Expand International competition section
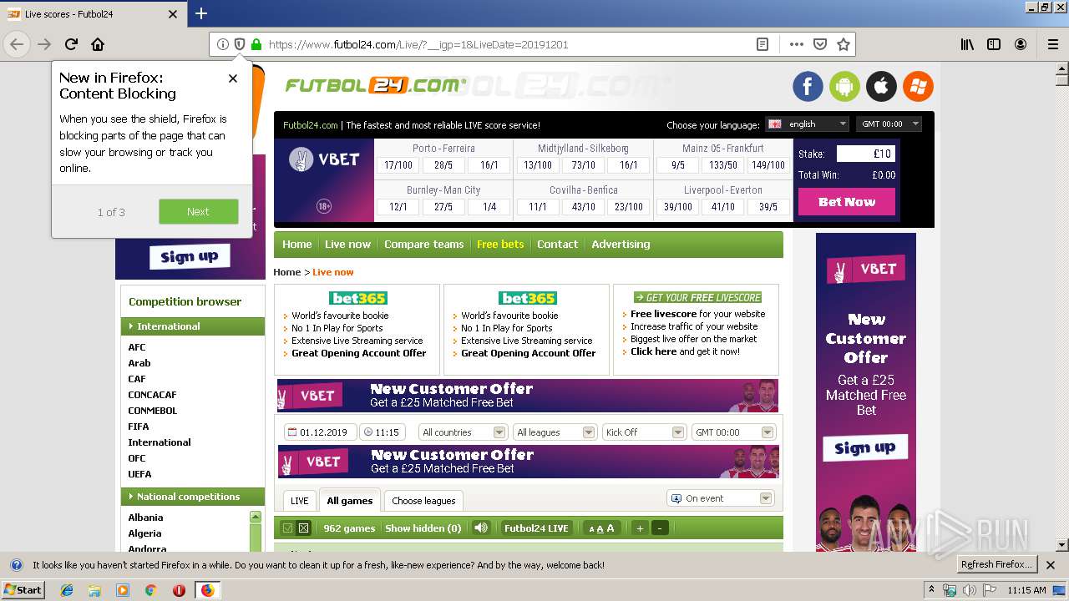Viewport: 1069px width, 601px height. click(193, 326)
